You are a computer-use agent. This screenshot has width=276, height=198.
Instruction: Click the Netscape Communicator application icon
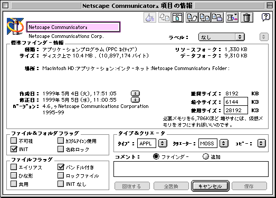[x=15, y=26]
